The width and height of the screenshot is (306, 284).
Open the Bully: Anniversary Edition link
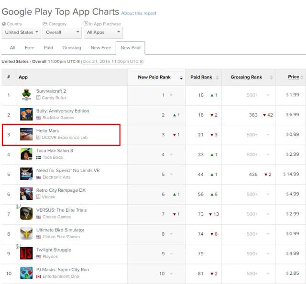coord(63,111)
